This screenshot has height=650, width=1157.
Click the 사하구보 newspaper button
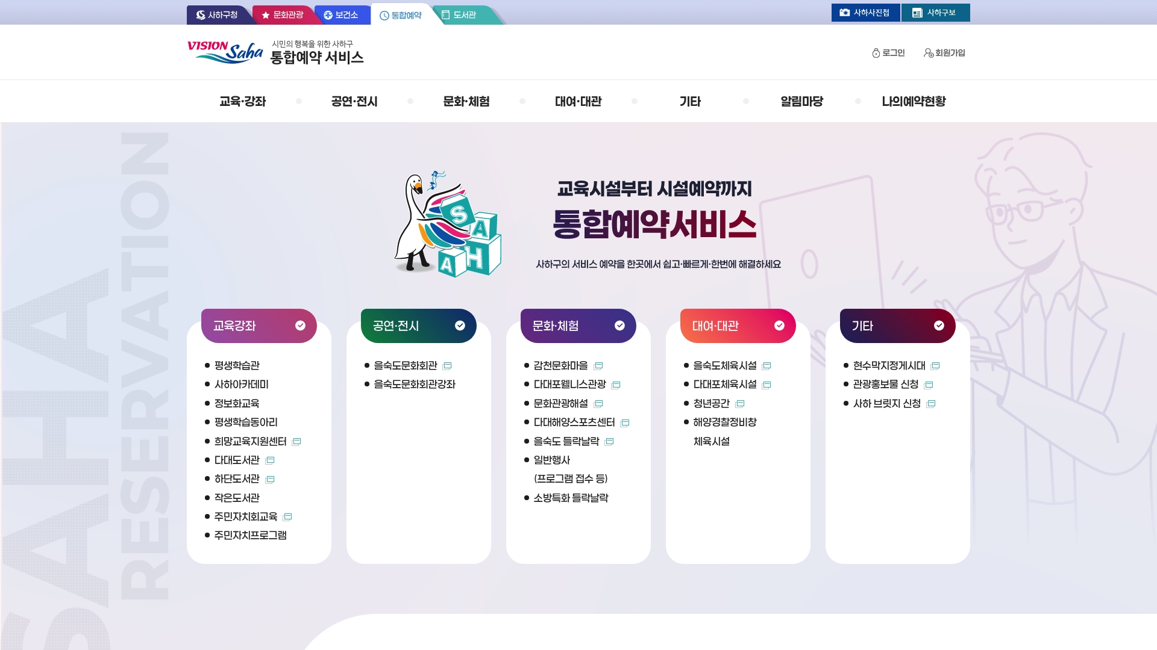tap(935, 13)
